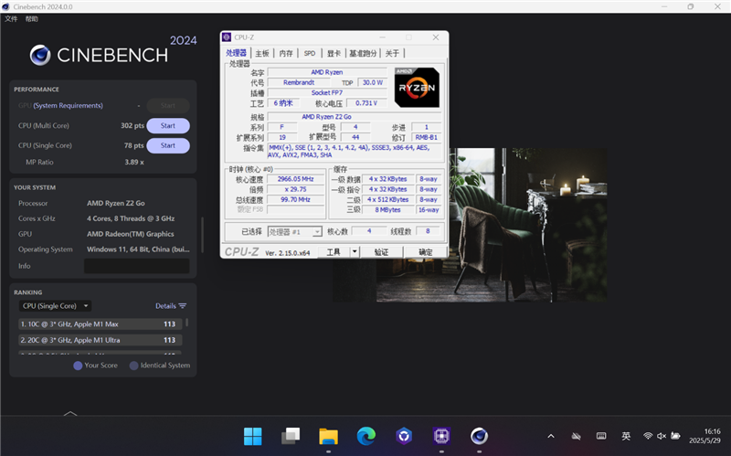Click the 验证 button in CPU-Z
The width and height of the screenshot is (731, 456).
coord(381,252)
